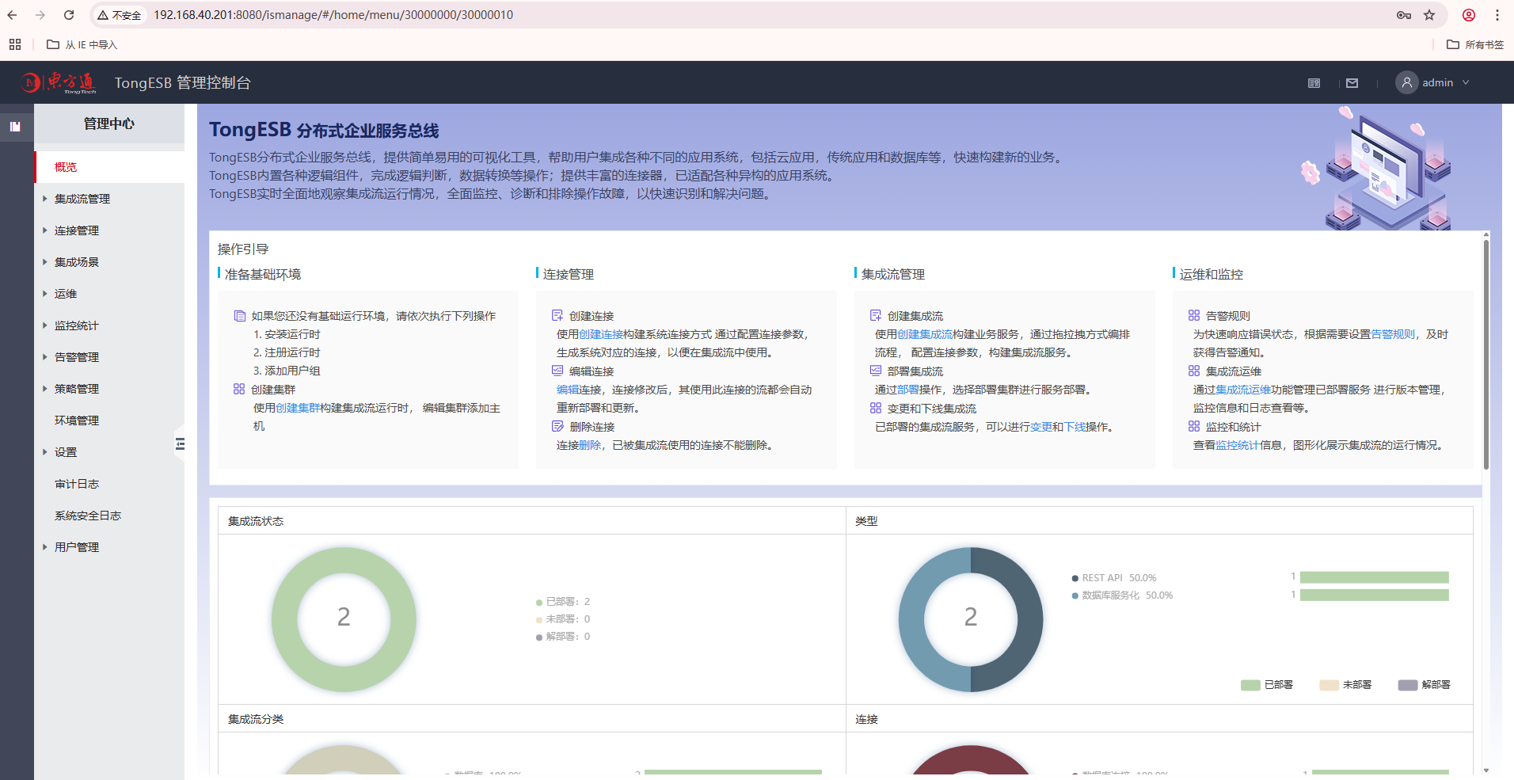The height and width of the screenshot is (780, 1514).
Task: Click the browser address bar URL
Action: tap(333, 15)
